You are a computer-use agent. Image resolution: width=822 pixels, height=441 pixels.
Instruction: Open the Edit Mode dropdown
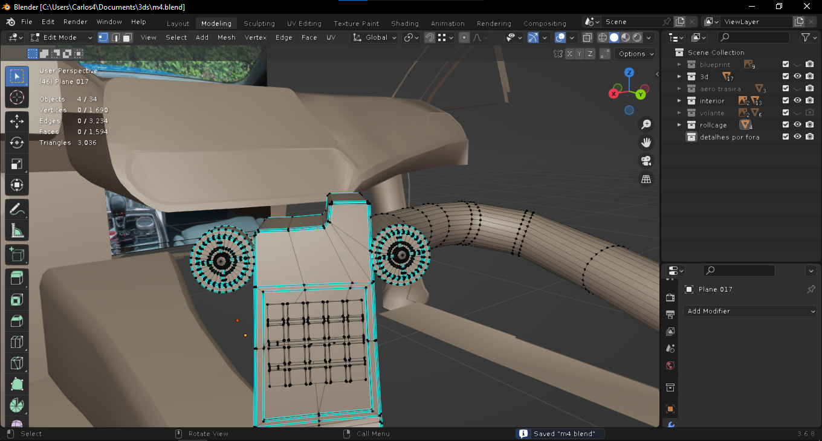pos(62,37)
